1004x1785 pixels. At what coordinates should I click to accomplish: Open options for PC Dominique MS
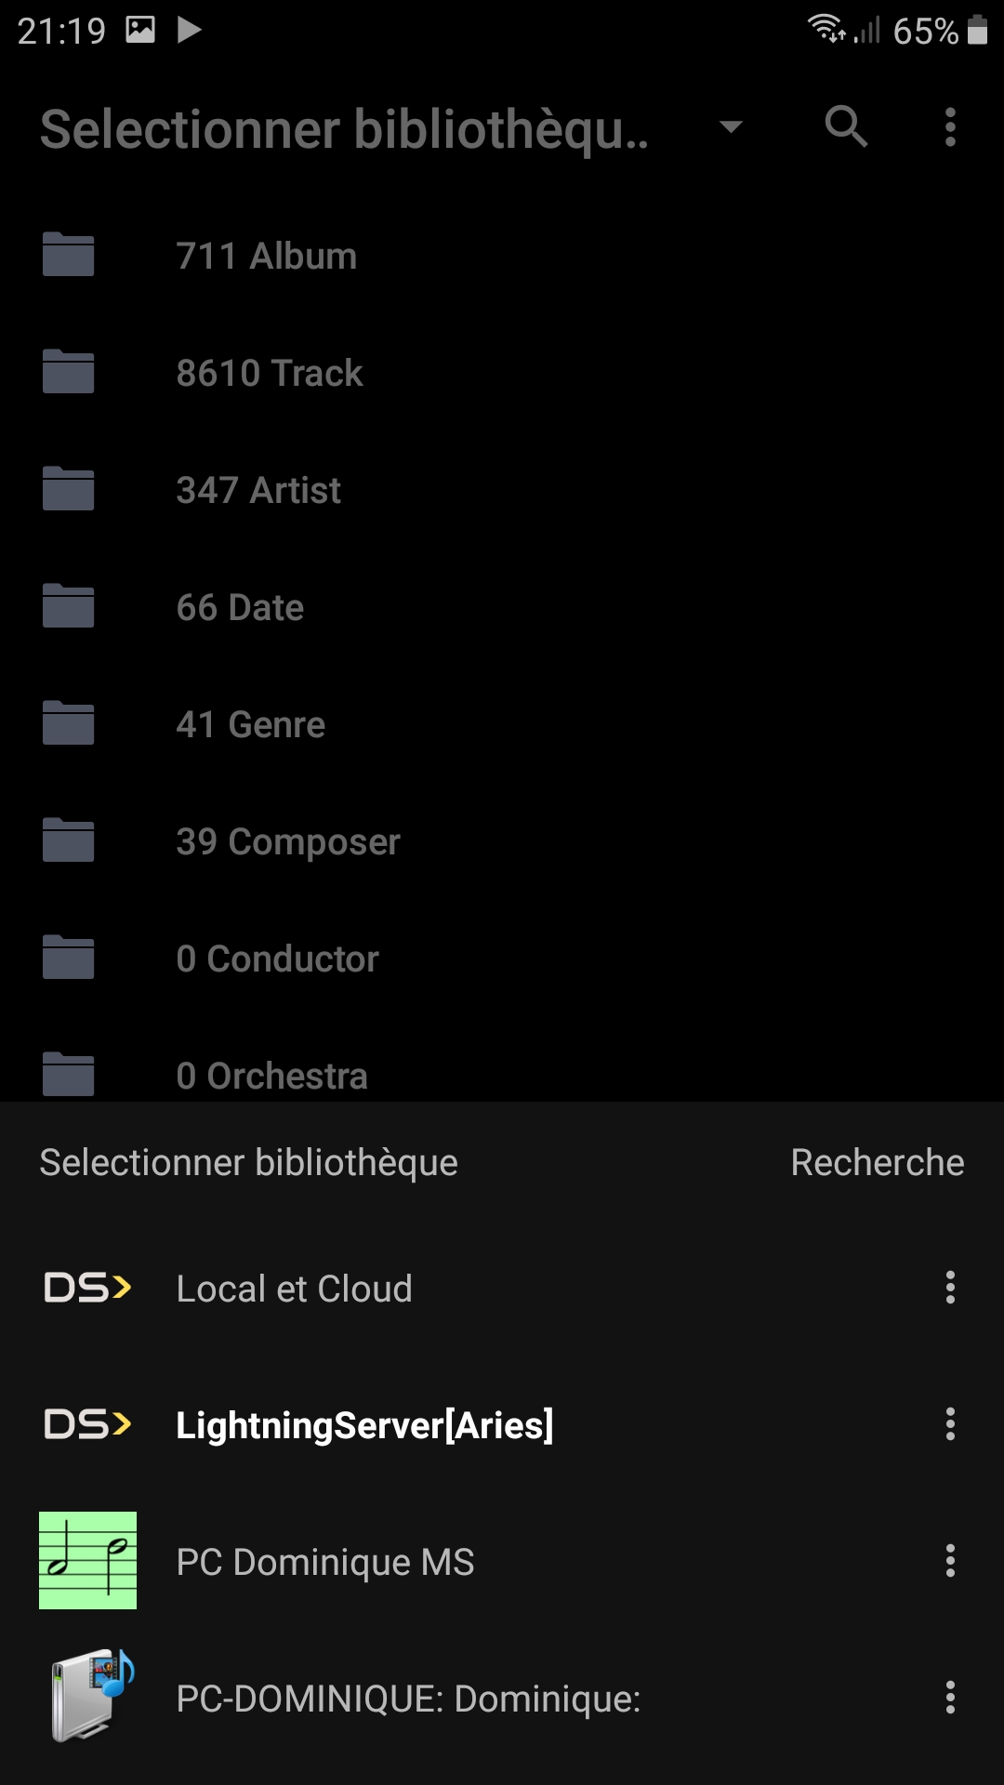coord(950,1561)
